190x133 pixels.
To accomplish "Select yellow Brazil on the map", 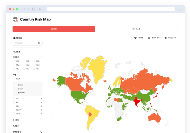I will point(95,113).
